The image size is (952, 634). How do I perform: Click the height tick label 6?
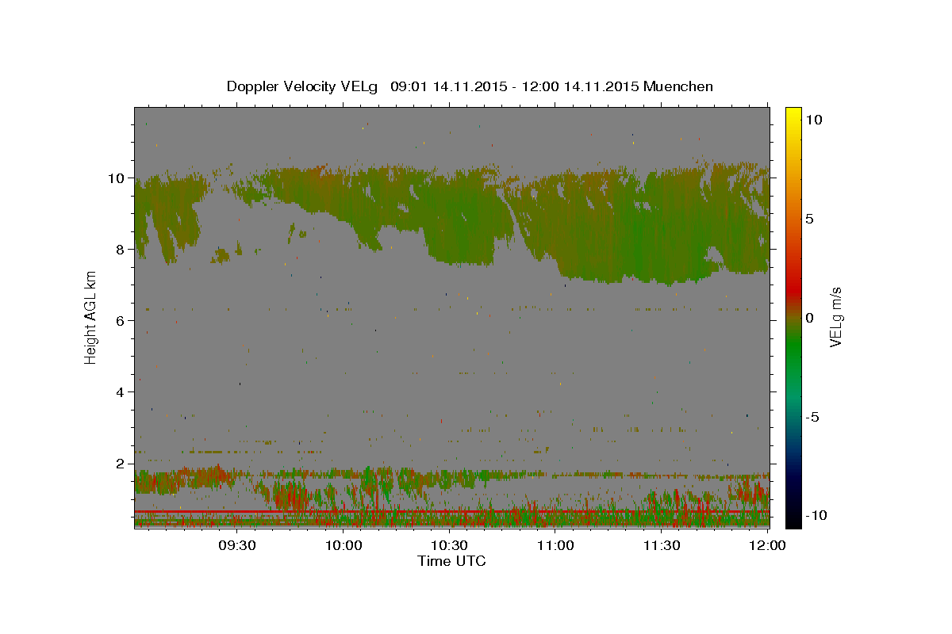point(121,320)
